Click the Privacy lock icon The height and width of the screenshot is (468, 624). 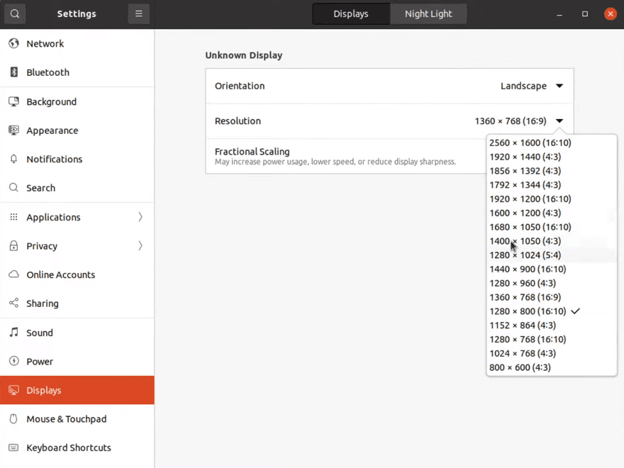tap(13, 246)
